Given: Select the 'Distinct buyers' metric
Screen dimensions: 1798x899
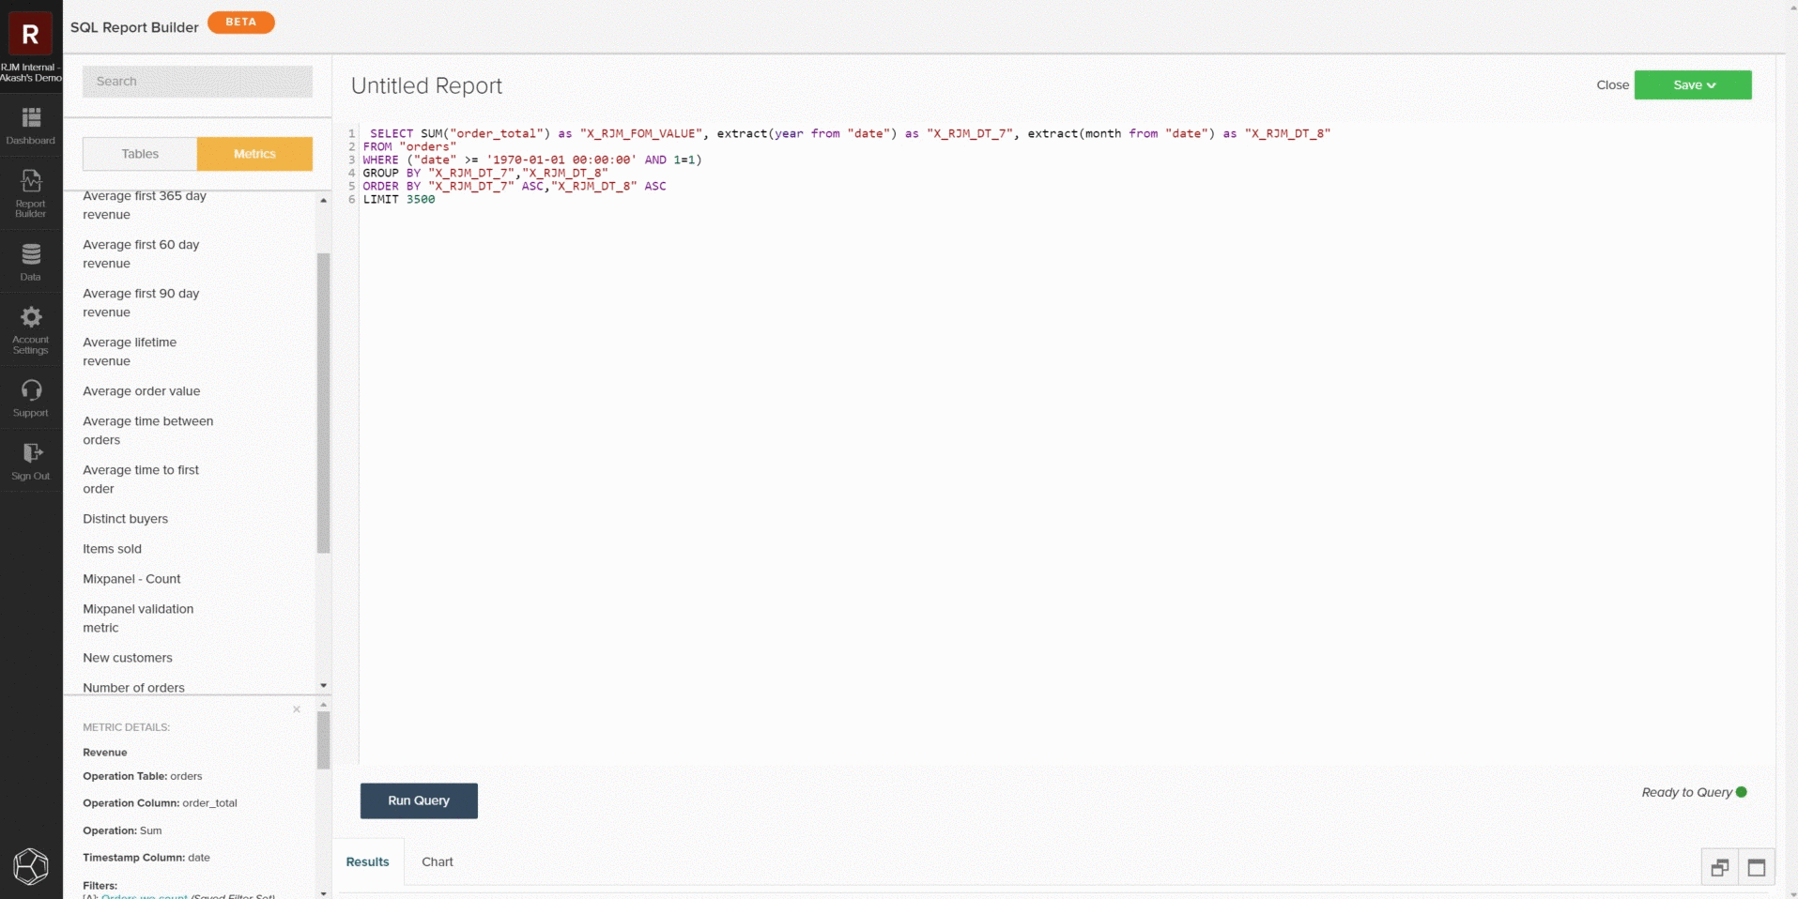Looking at the screenshot, I should click(125, 518).
